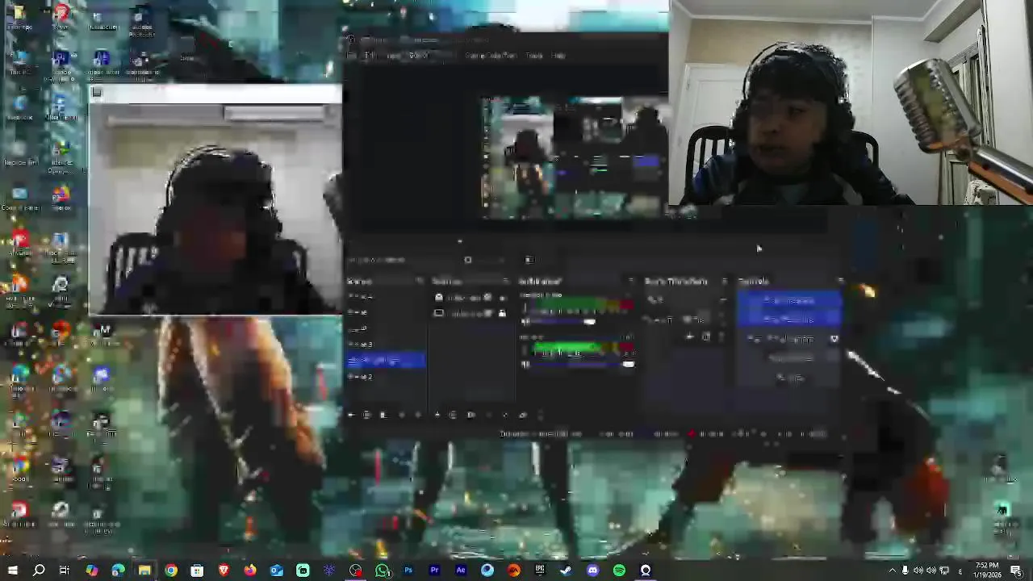The height and width of the screenshot is (581, 1033).
Task: Open the Tools menu in OBS
Action: [534, 56]
